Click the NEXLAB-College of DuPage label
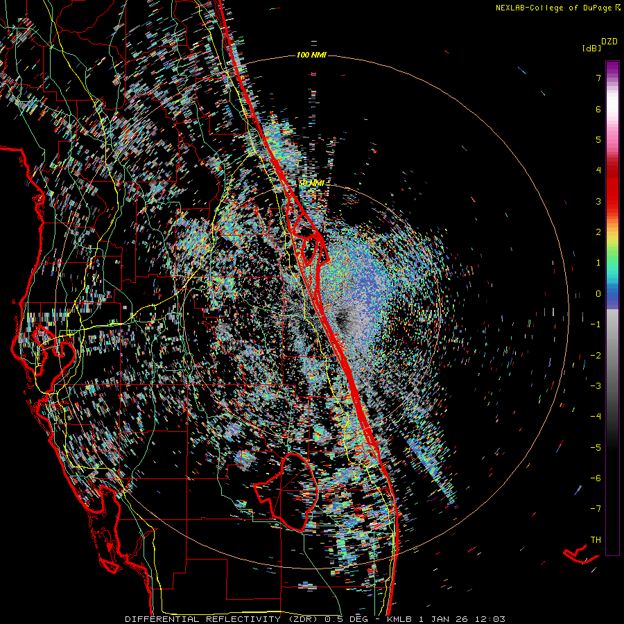This screenshot has width=624, height=624. (557, 8)
